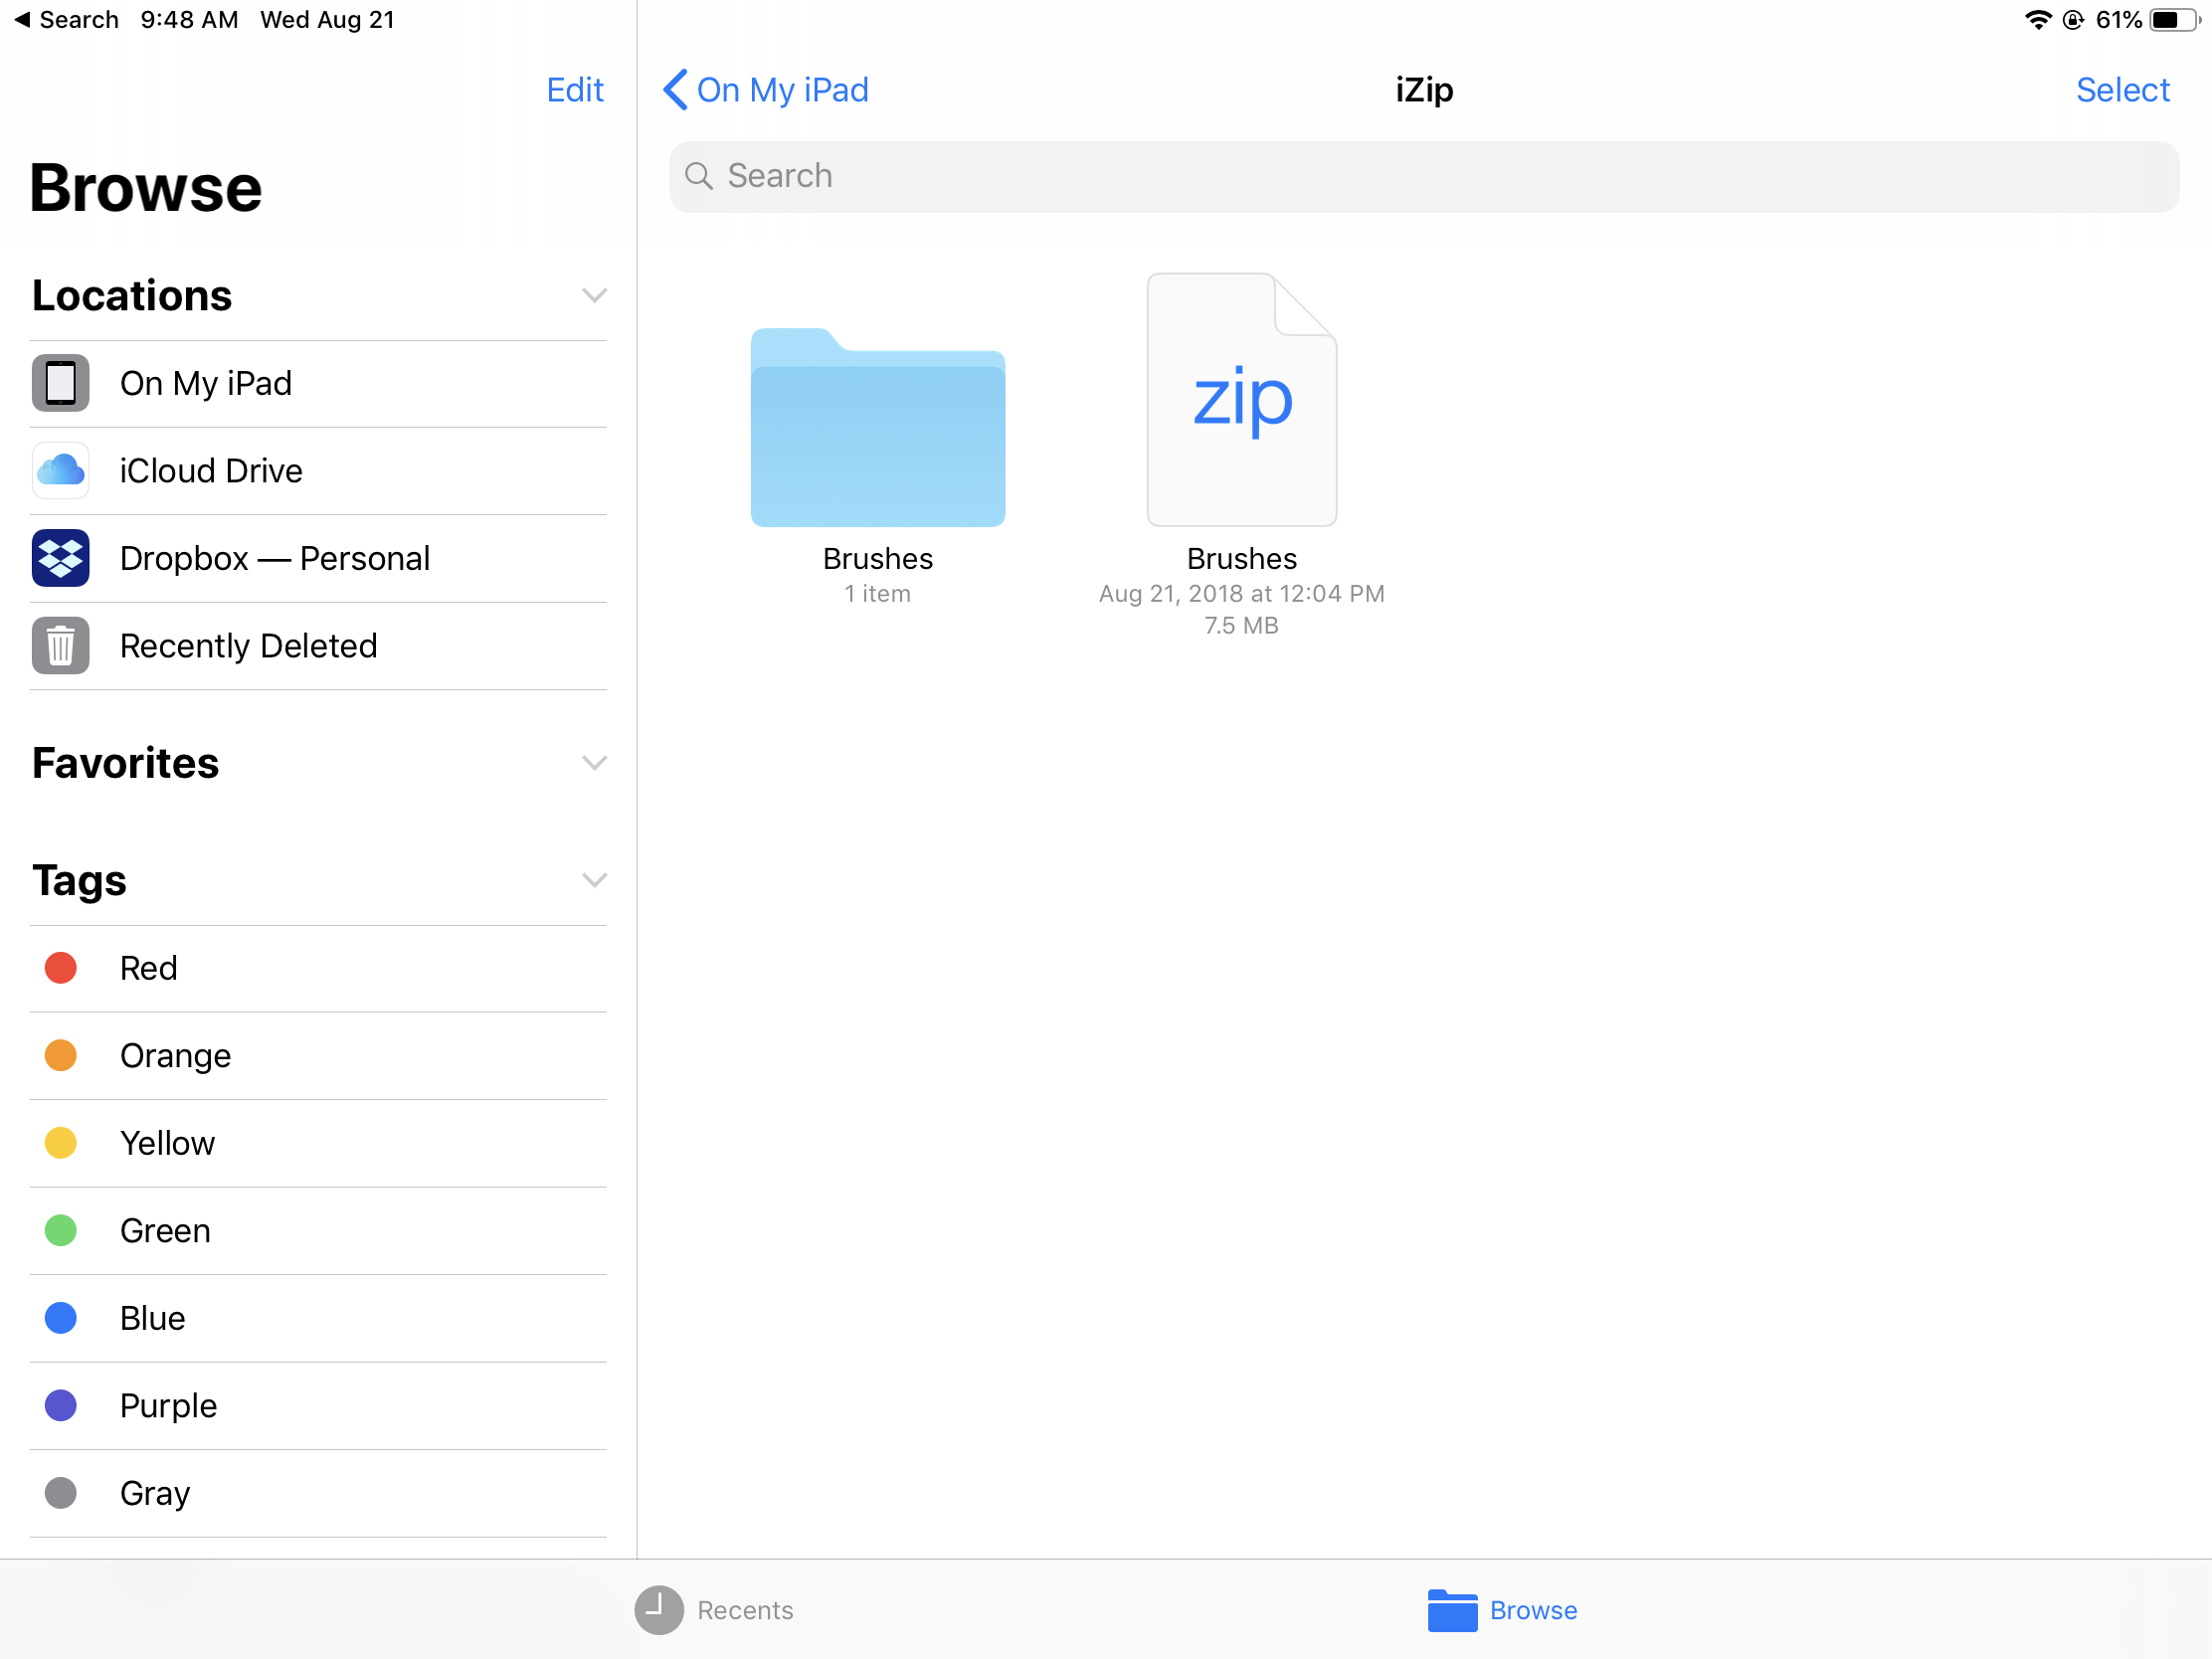
Task: Tap the Browse folder icon in tab bar
Action: (1452, 1610)
